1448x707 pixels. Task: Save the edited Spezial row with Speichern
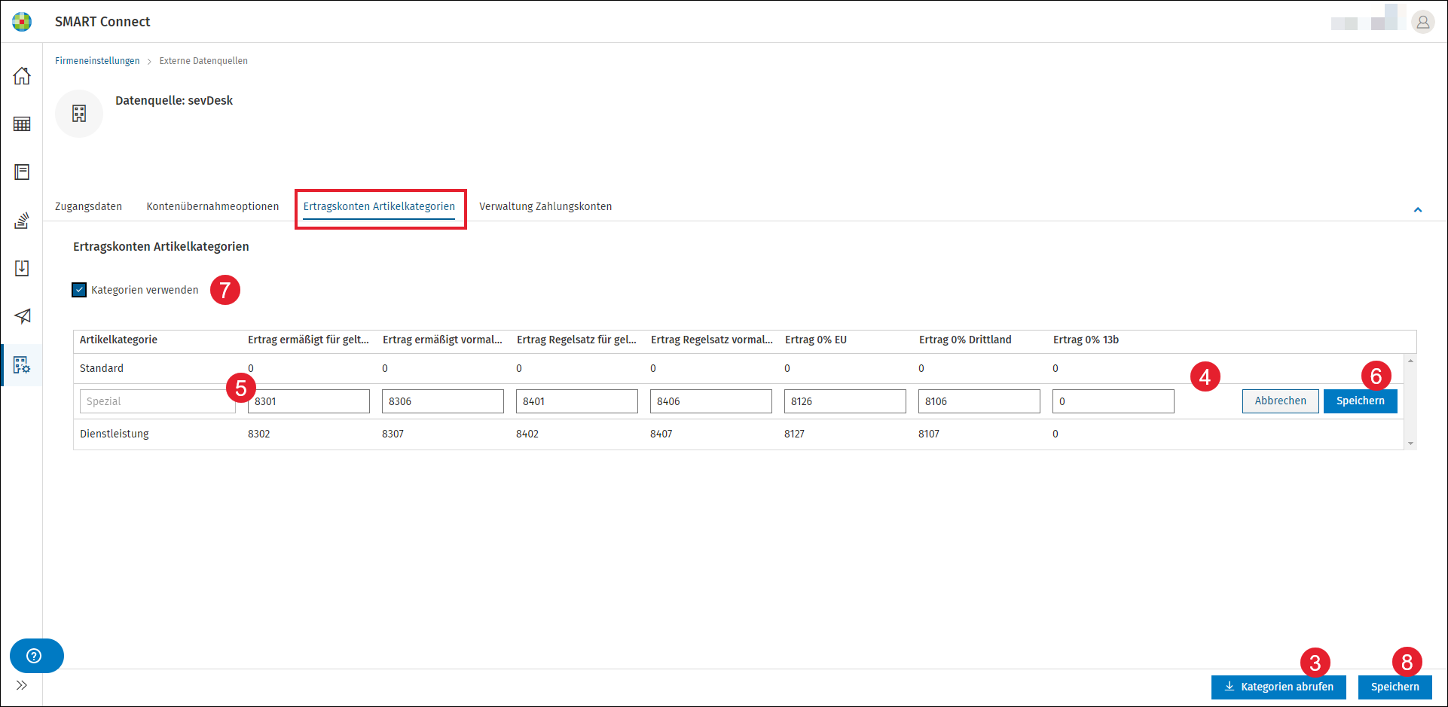click(1361, 401)
